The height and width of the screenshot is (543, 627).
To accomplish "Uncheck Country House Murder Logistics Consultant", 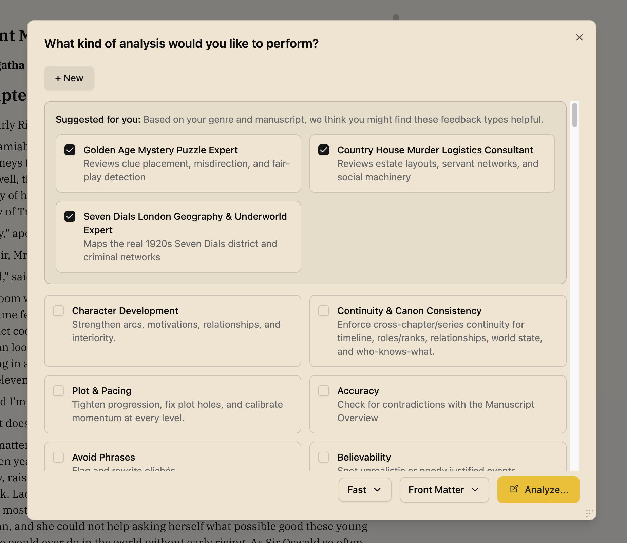I will (x=324, y=150).
